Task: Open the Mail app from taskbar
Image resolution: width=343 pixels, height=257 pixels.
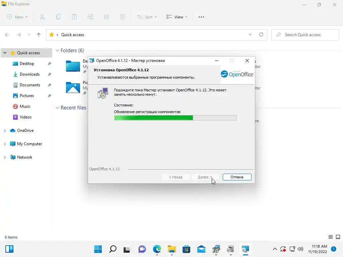Action: tap(201, 249)
